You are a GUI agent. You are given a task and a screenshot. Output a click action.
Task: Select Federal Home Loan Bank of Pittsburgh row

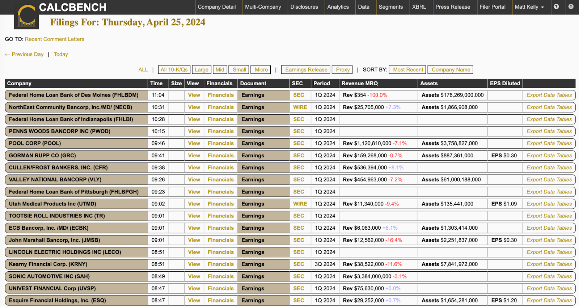(290, 192)
